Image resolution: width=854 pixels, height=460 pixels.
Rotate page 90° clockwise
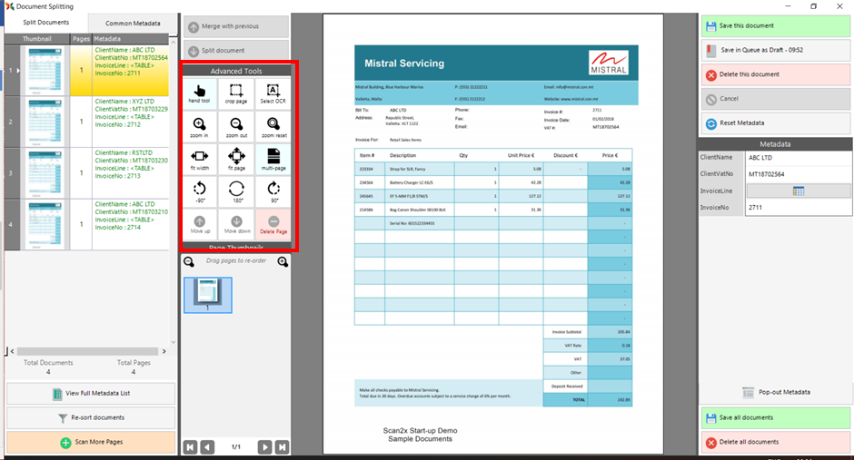coord(273,191)
